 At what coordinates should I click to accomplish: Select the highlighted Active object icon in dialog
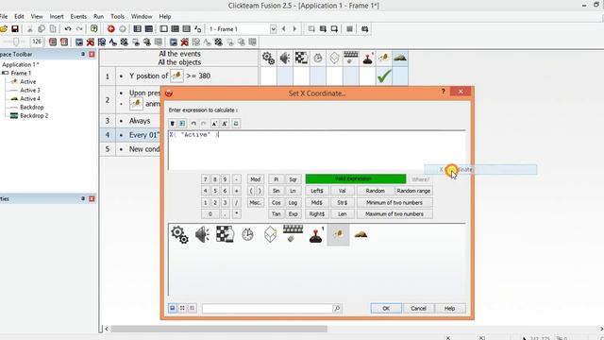pyautogui.click(x=338, y=234)
